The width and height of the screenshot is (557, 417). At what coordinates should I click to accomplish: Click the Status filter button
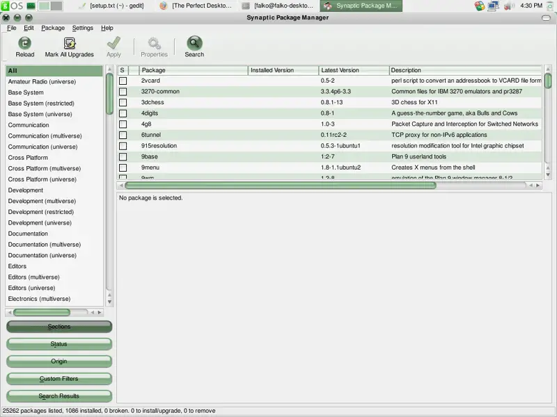coord(59,344)
